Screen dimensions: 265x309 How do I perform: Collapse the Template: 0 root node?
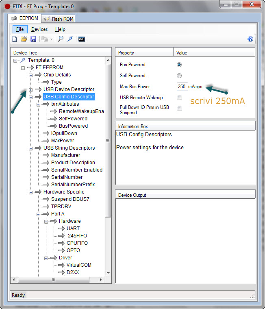click(15, 61)
